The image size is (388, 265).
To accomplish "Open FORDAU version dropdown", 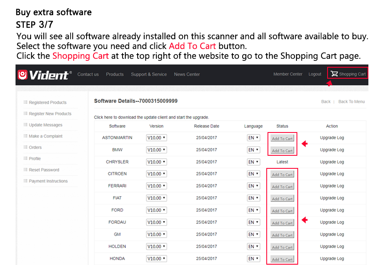I will [x=156, y=222].
